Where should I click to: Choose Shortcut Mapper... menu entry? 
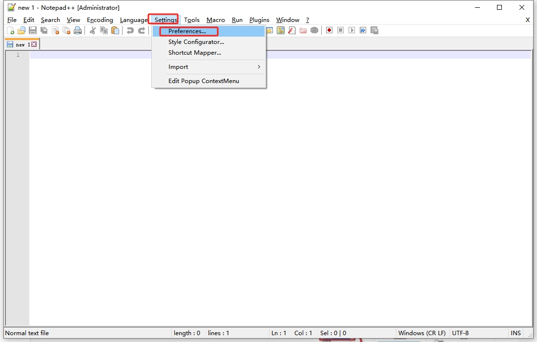(208, 52)
